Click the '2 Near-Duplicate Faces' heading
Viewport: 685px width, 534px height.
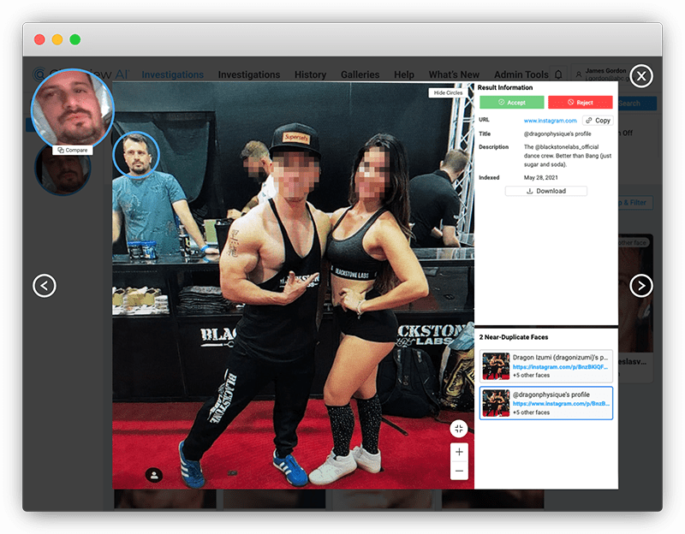[513, 337]
